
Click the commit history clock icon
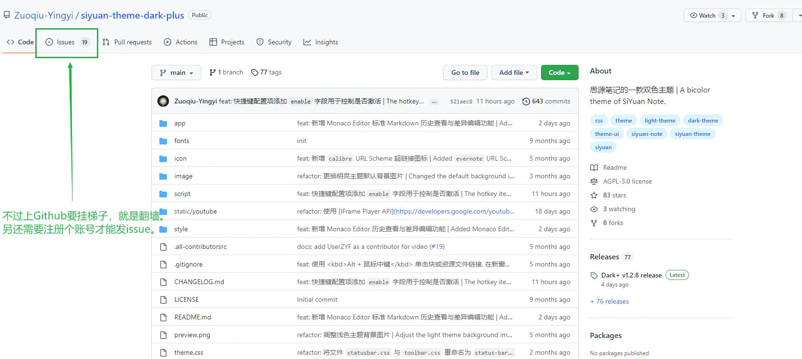coord(526,101)
